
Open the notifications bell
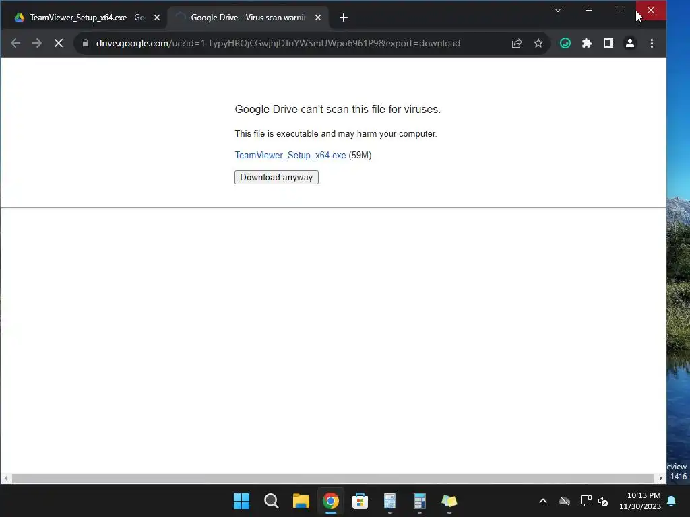672,501
